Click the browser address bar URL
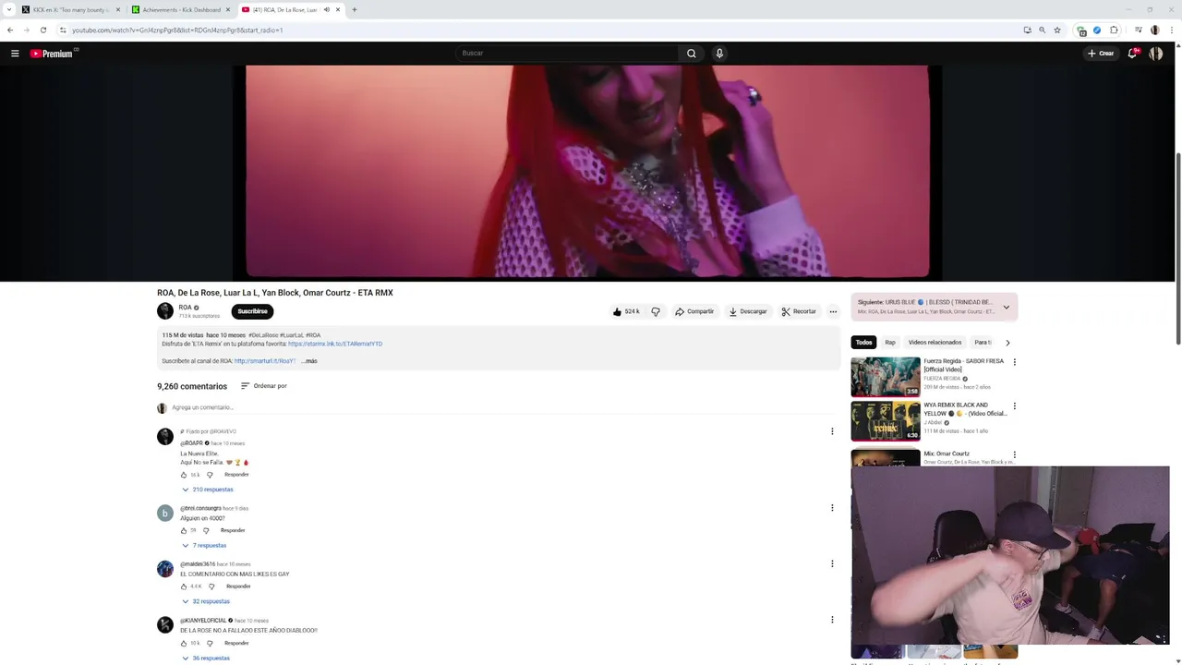1182x665 pixels. pyautogui.click(x=177, y=30)
